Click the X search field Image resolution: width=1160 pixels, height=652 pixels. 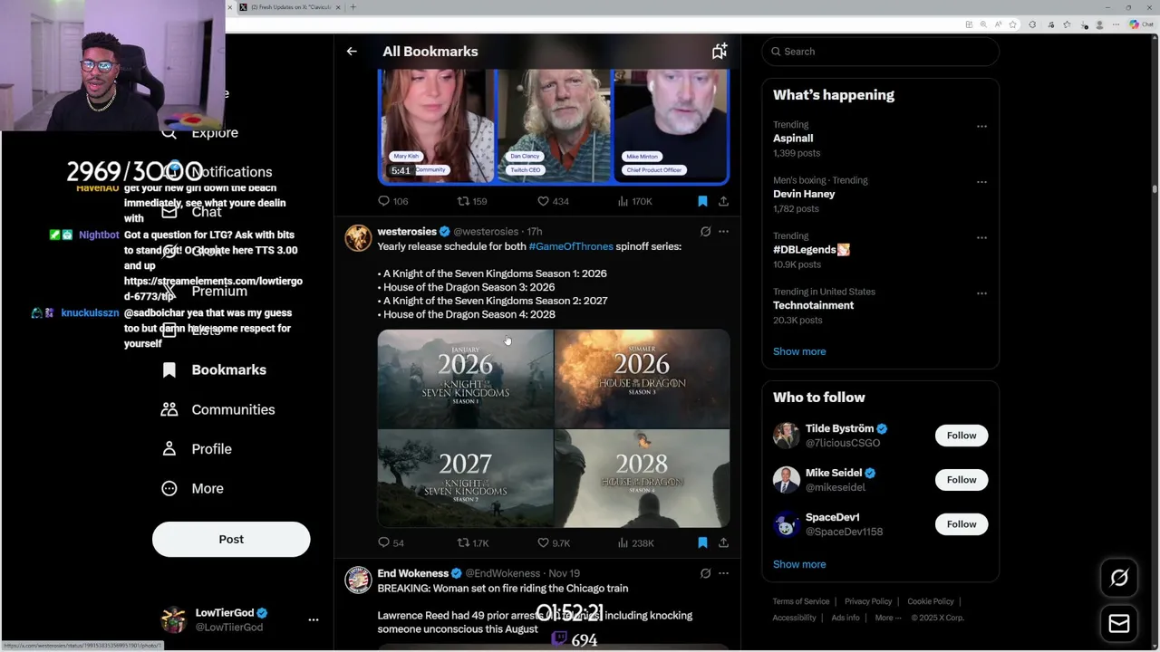click(x=881, y=52)
